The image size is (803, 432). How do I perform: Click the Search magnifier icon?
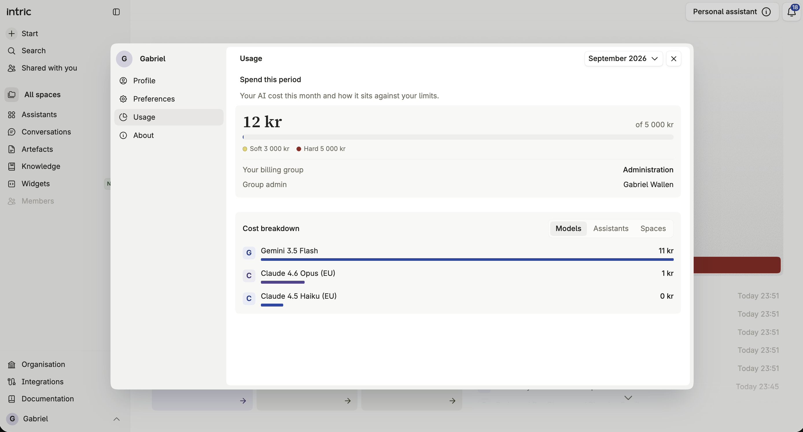(x=12, y=51)
